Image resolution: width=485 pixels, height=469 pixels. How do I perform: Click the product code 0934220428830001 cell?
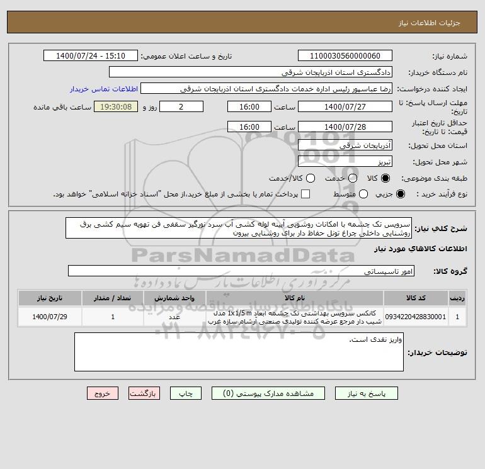coord(416,317)
